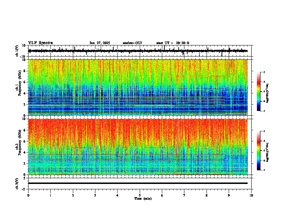283x219 pixels.
Task: Click the "-3" label on ch.1 color scale
Action: 263,72
